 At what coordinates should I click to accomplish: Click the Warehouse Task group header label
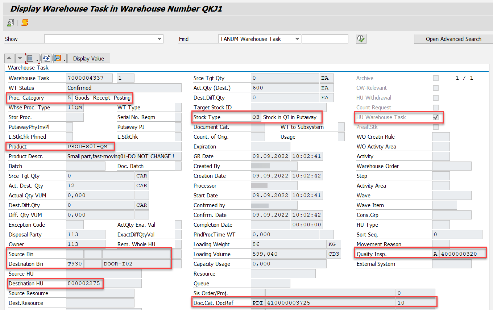coord(28,68)
